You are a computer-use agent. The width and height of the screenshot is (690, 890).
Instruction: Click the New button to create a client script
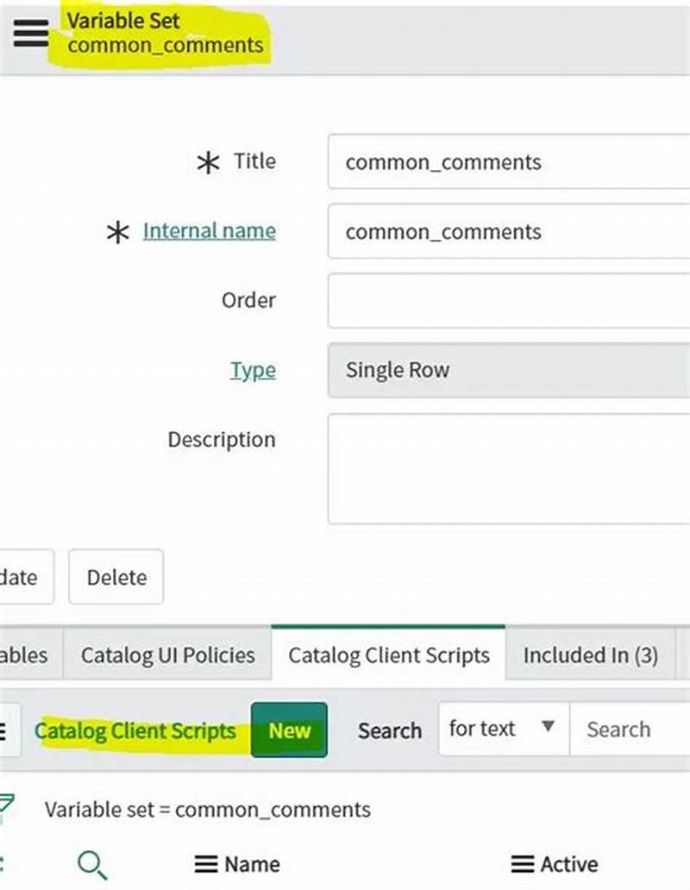(x=289, y=730)
